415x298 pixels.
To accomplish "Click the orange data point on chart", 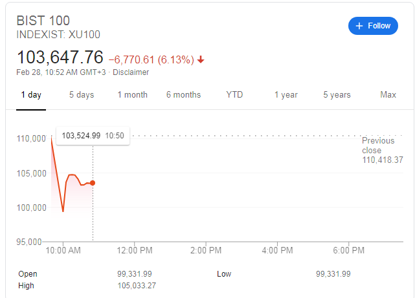I will tap(93, 183).
